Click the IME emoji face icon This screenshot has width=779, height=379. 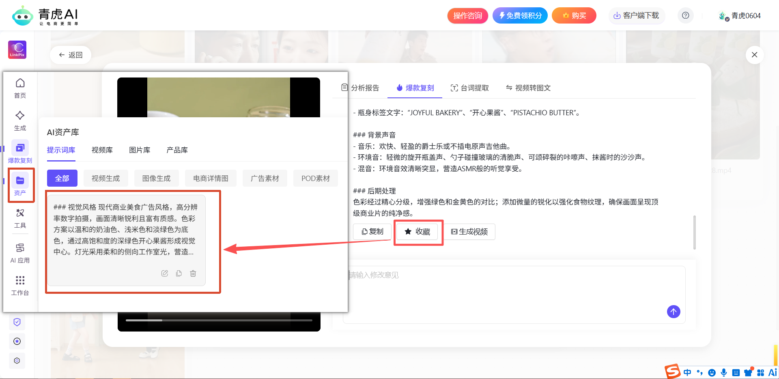pyautogui.click(x=712, y=373)
